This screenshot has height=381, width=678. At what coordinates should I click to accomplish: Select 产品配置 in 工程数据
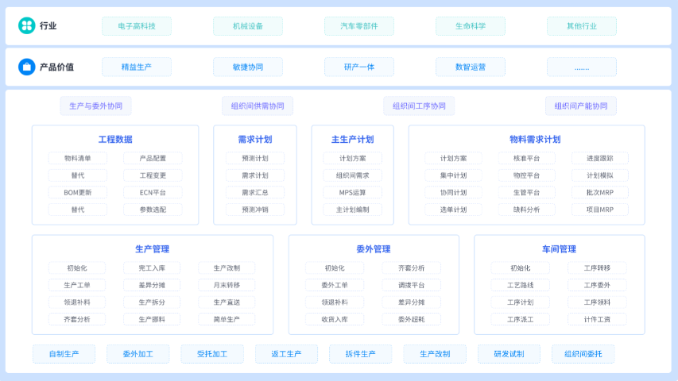pos(153,158)
